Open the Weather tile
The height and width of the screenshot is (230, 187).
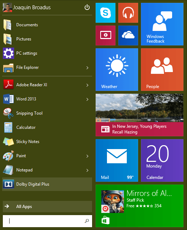117,70
